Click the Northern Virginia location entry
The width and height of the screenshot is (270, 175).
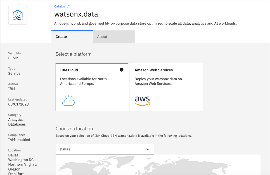click(x=22, y=164)
